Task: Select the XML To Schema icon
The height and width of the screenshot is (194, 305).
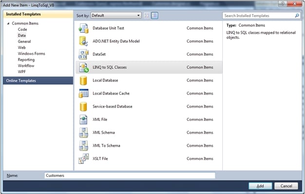Action: click(84, 146)
